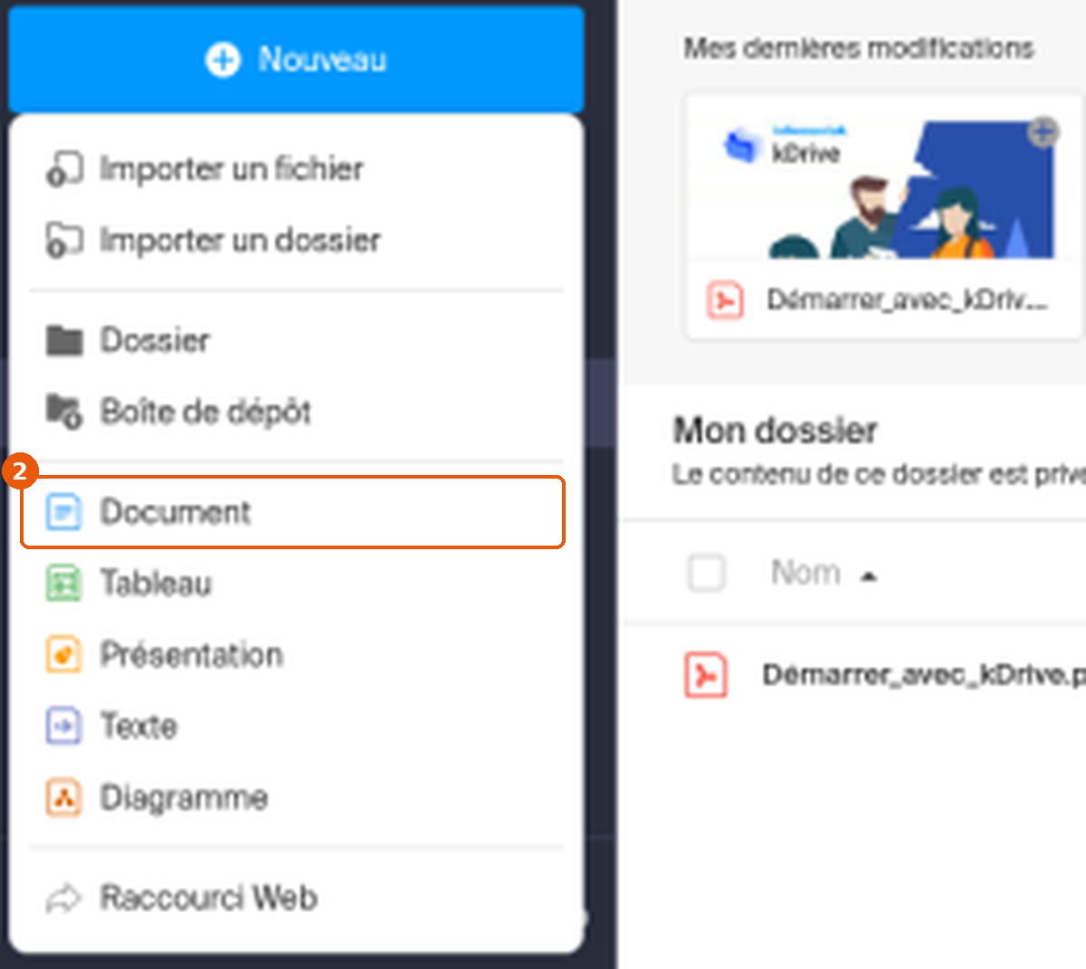1086x969 pixels.
Task: Click the sort arrow next to Nom
Action: pos(868,576)
